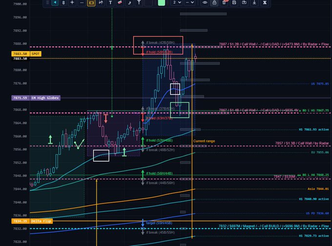Open the line style dropdown

[189, 2]
